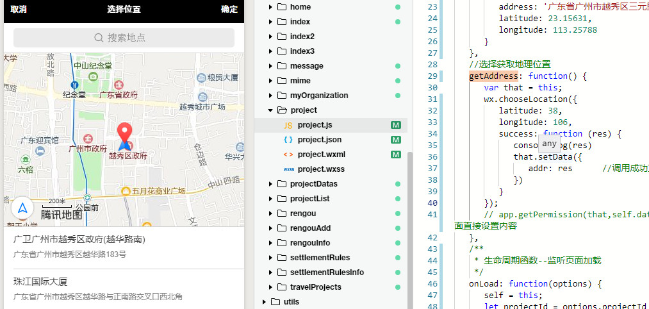
Task: Expand the mime folder arrow
Action: [x=270, y=81]
